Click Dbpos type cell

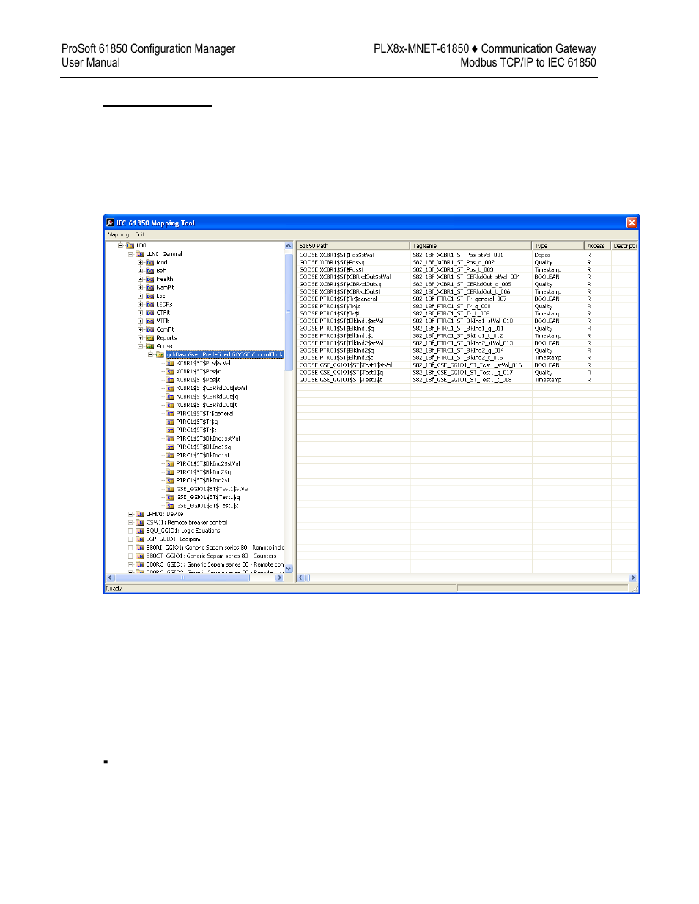pos(543,255)
